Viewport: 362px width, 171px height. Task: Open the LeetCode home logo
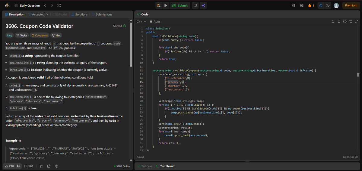pyautogui.click(x=7, y=5)
